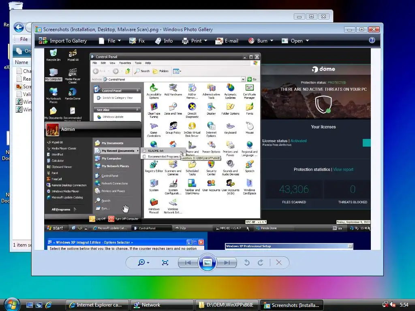Send the picture via E-mail
Viewport: 415px width, 311px height.
[x=227, y=41]
